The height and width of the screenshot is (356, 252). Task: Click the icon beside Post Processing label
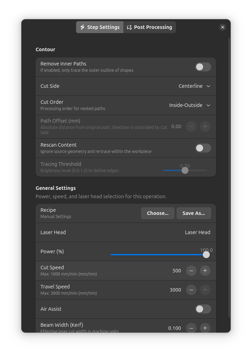[129, 27]
